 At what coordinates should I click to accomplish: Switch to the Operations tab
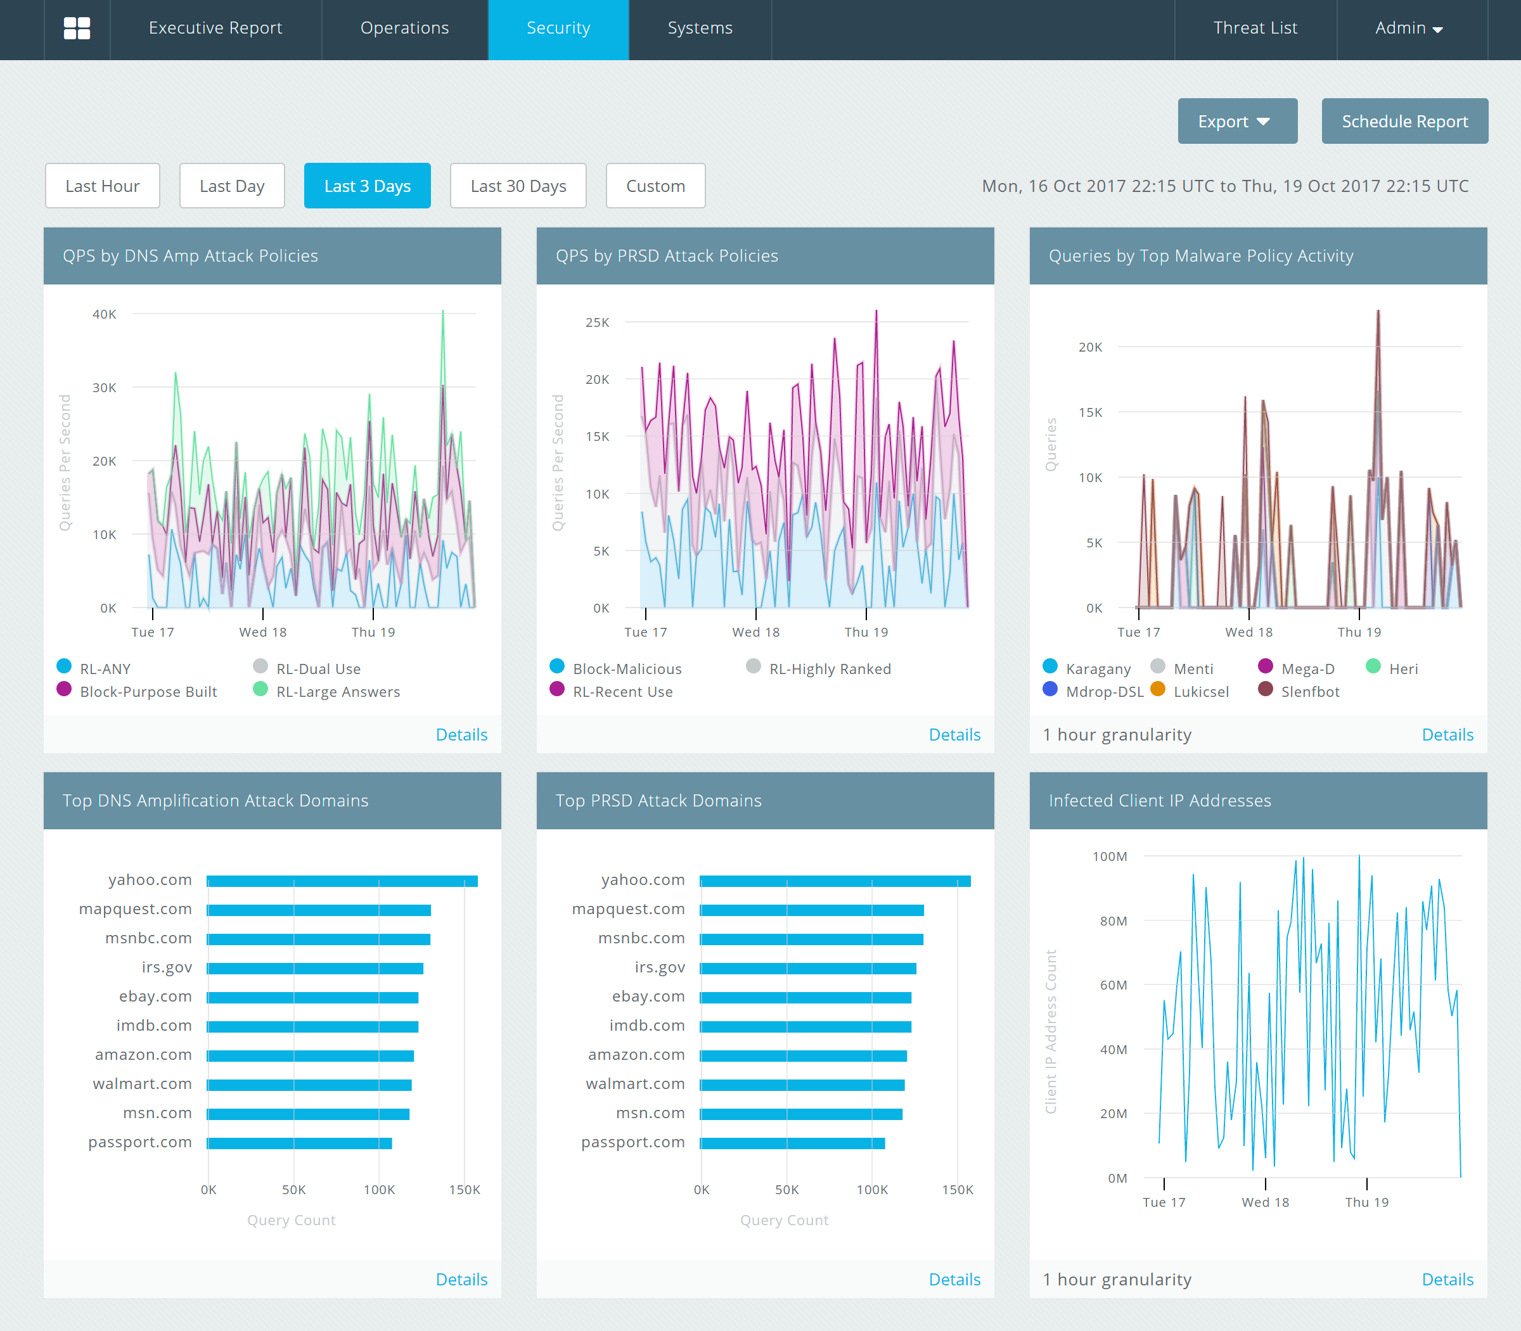tap(404, 29)
